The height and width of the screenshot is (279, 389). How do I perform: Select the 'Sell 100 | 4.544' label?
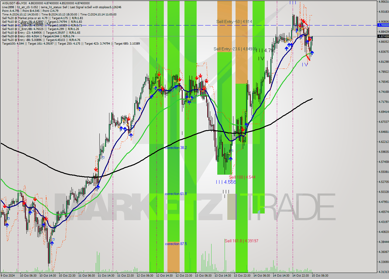point(242,177)
